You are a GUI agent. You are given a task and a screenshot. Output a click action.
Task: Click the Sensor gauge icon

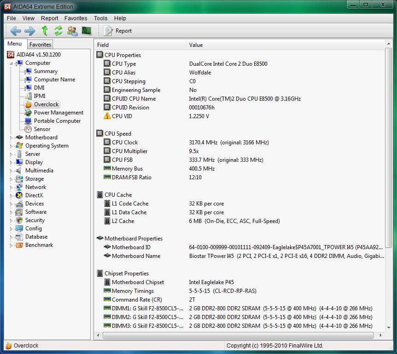(28, 129)
